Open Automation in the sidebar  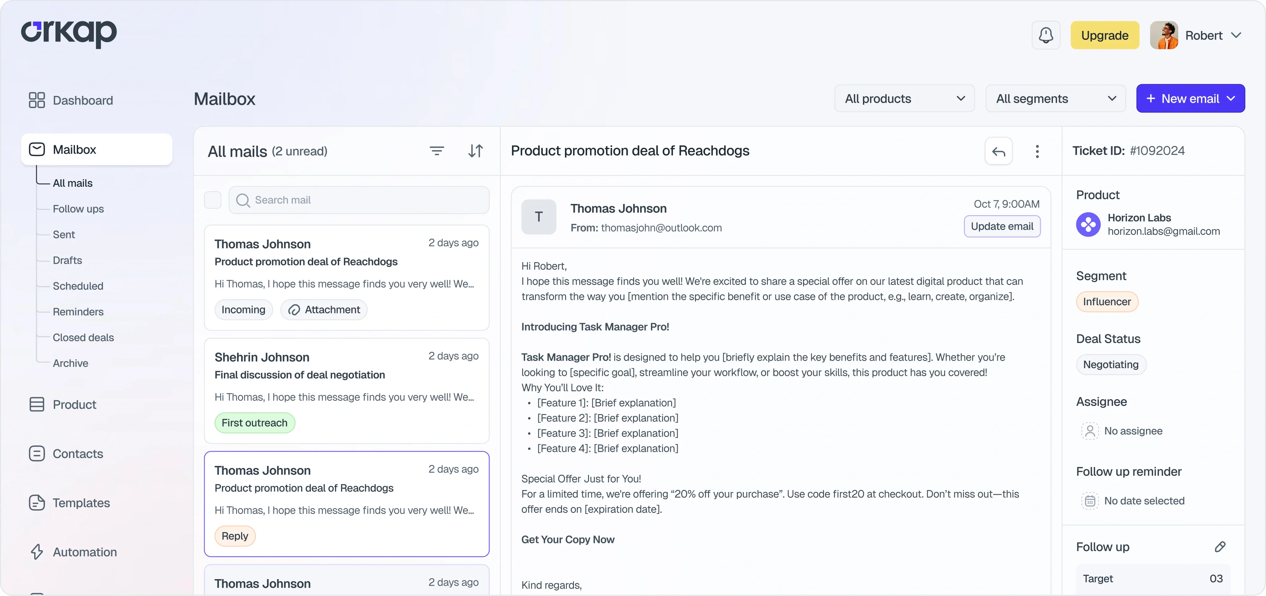coord(73,552)
